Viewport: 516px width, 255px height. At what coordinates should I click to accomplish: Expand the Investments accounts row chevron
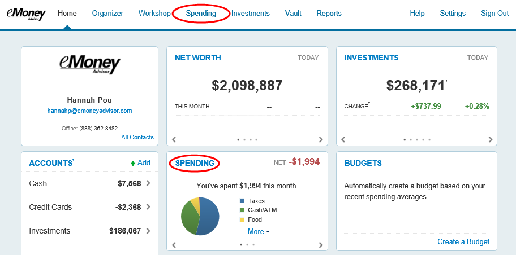pos(148,231)
